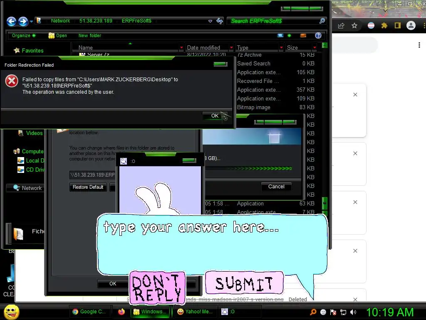426x320 pixels.
Task: Open the Organize menu
Action: (23, 35)
